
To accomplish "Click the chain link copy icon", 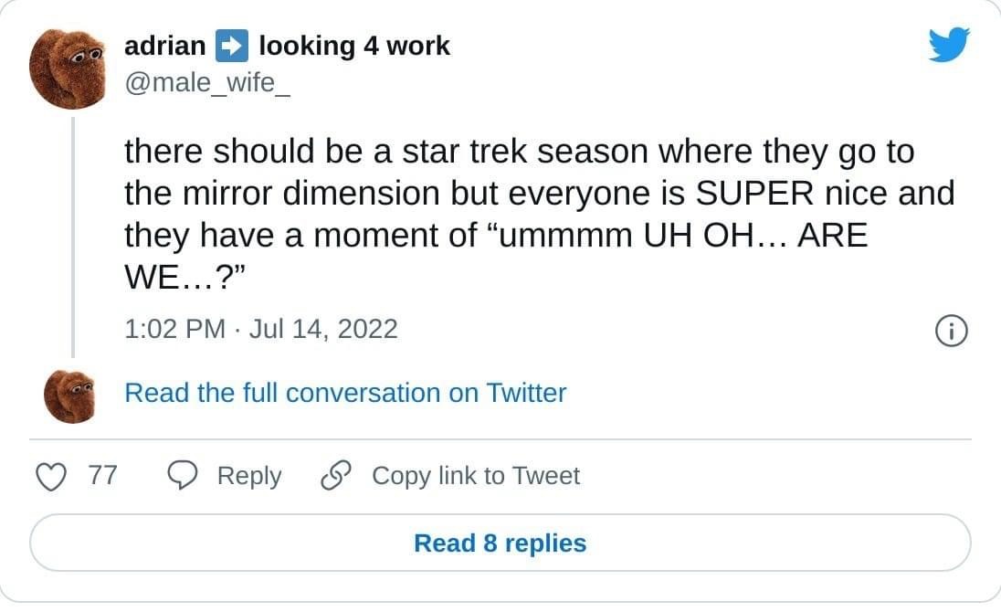I will point(338,476).
